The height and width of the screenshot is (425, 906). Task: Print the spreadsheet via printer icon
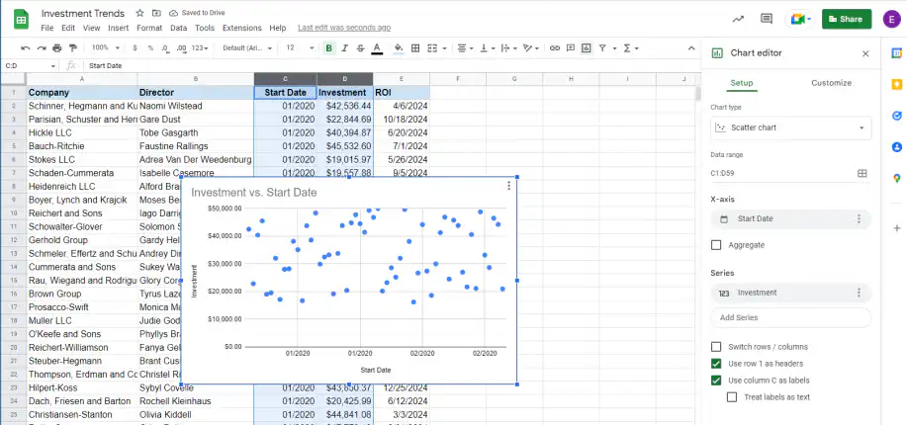point(56,47)
